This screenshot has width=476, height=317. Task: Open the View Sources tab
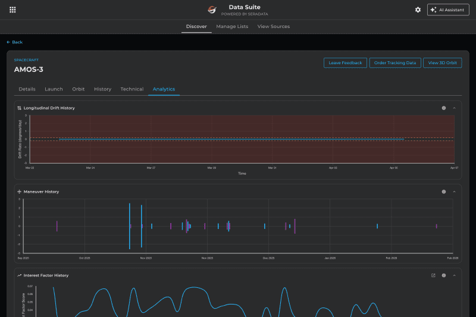pyautogui.click(x=274, y=26)
